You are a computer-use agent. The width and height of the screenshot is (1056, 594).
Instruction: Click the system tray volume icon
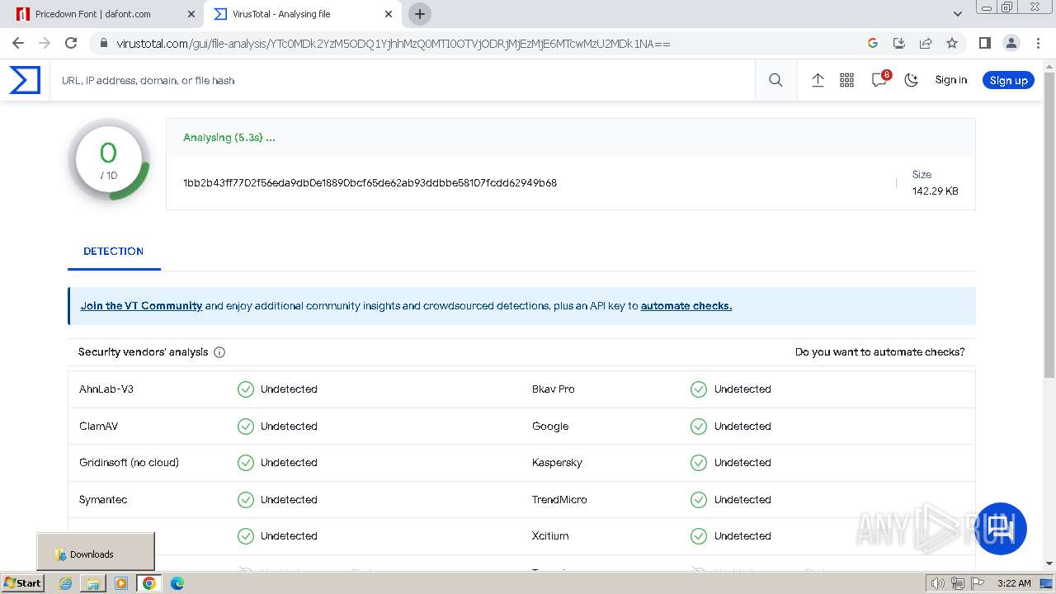point(938,583)
